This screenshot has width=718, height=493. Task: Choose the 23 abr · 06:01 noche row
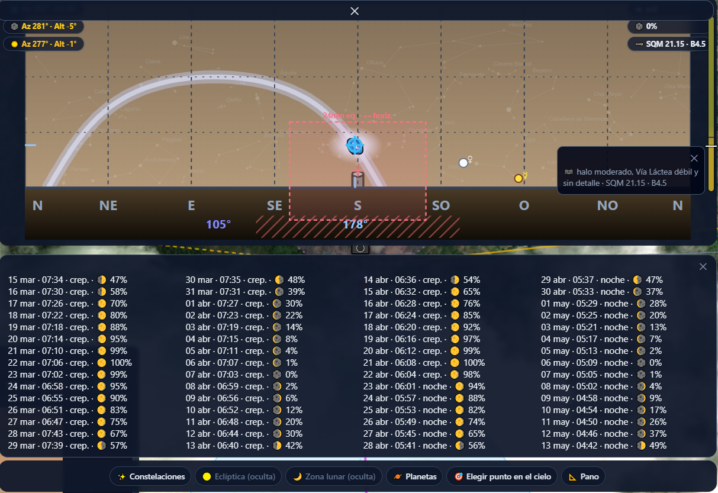pyautogui.click(x=424, y=386)
